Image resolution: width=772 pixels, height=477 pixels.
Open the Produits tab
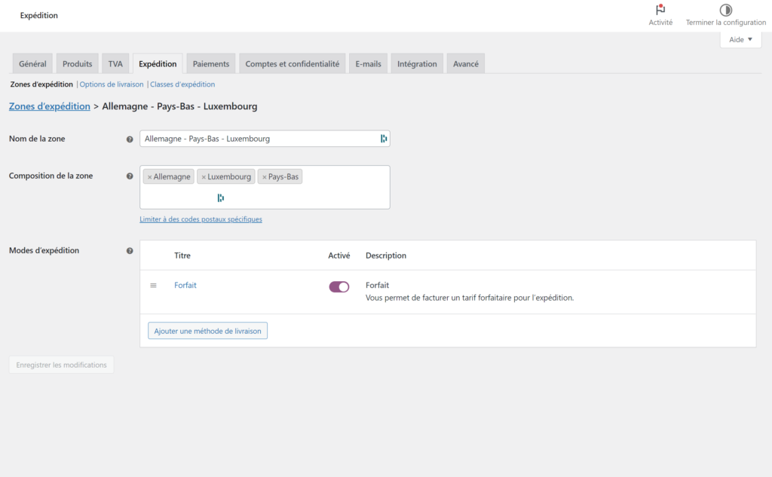click(78, 63)
